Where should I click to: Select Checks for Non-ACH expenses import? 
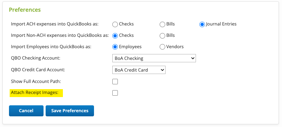(x=115, y=36)
